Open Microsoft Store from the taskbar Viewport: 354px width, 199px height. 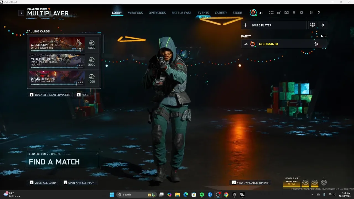(x=194, y=195)
